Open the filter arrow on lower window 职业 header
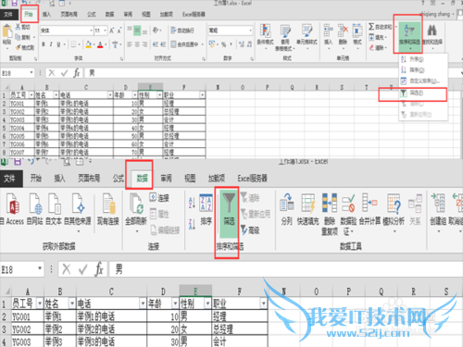 tap(264, 304)
